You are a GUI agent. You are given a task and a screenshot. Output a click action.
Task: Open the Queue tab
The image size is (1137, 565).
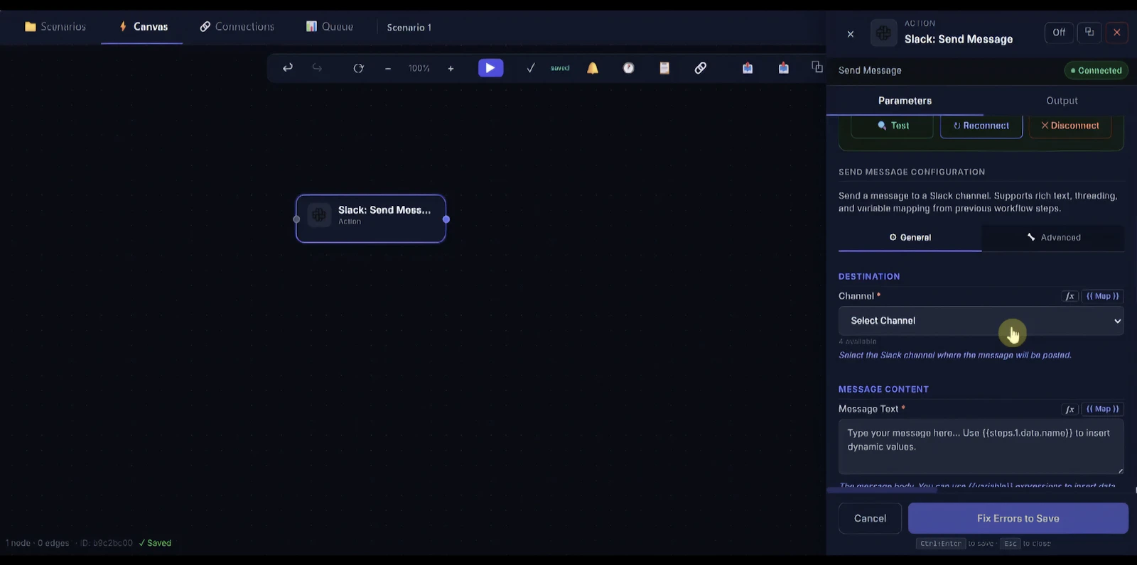point(329,26)
